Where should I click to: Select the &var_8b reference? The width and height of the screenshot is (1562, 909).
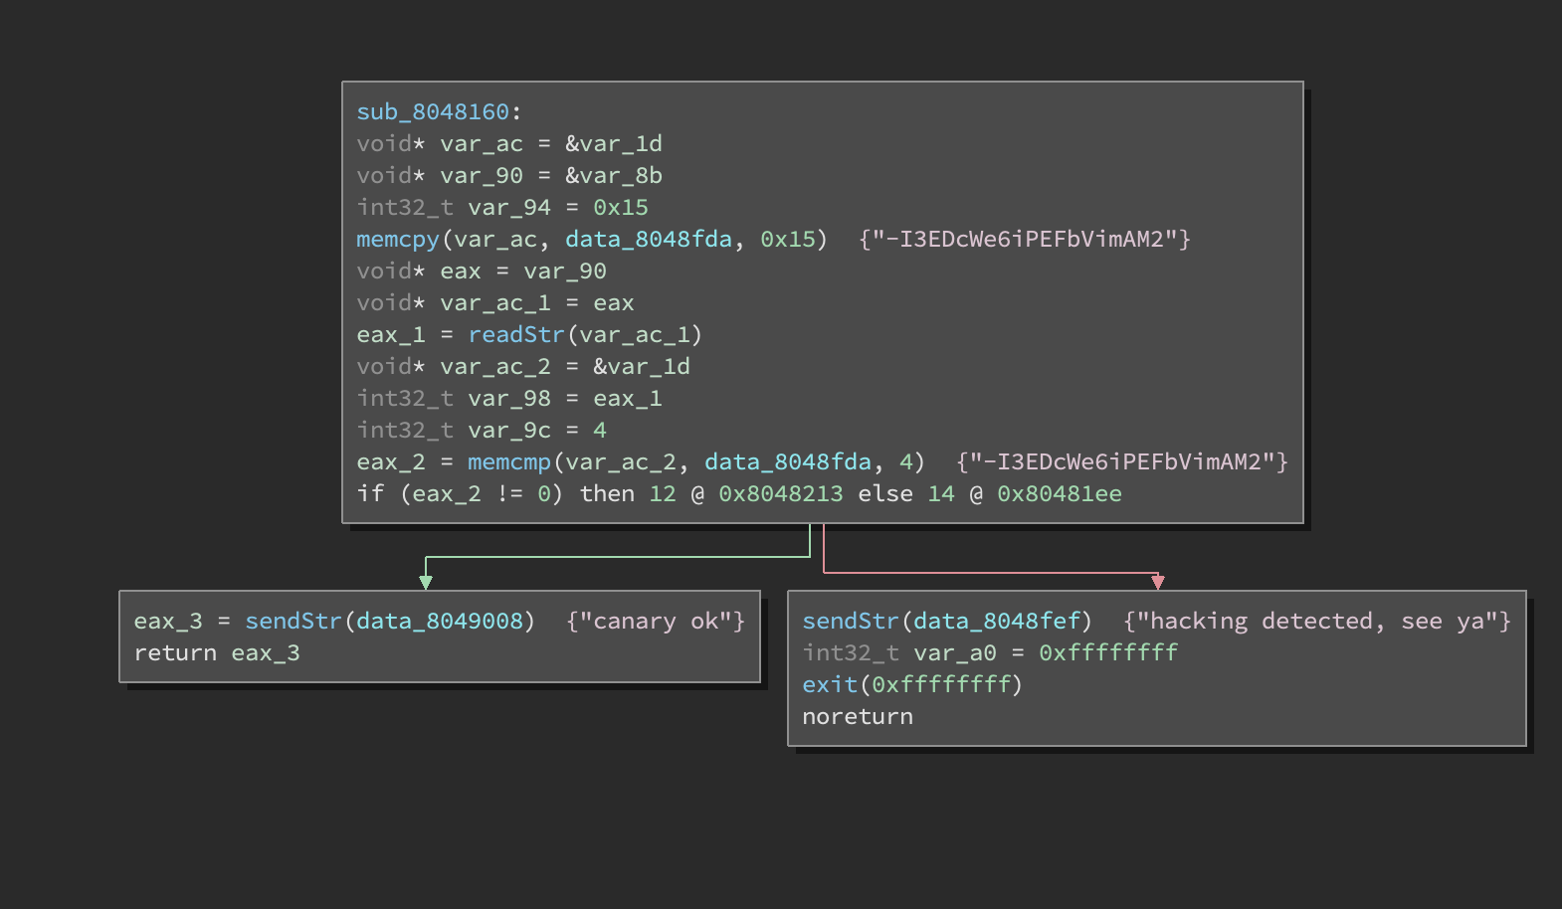click(613, 176)
